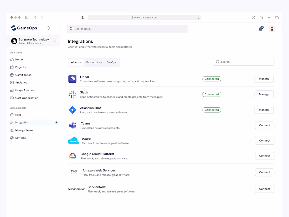Connect the Teams integration
289x217 pixels.
pos(265,125)
